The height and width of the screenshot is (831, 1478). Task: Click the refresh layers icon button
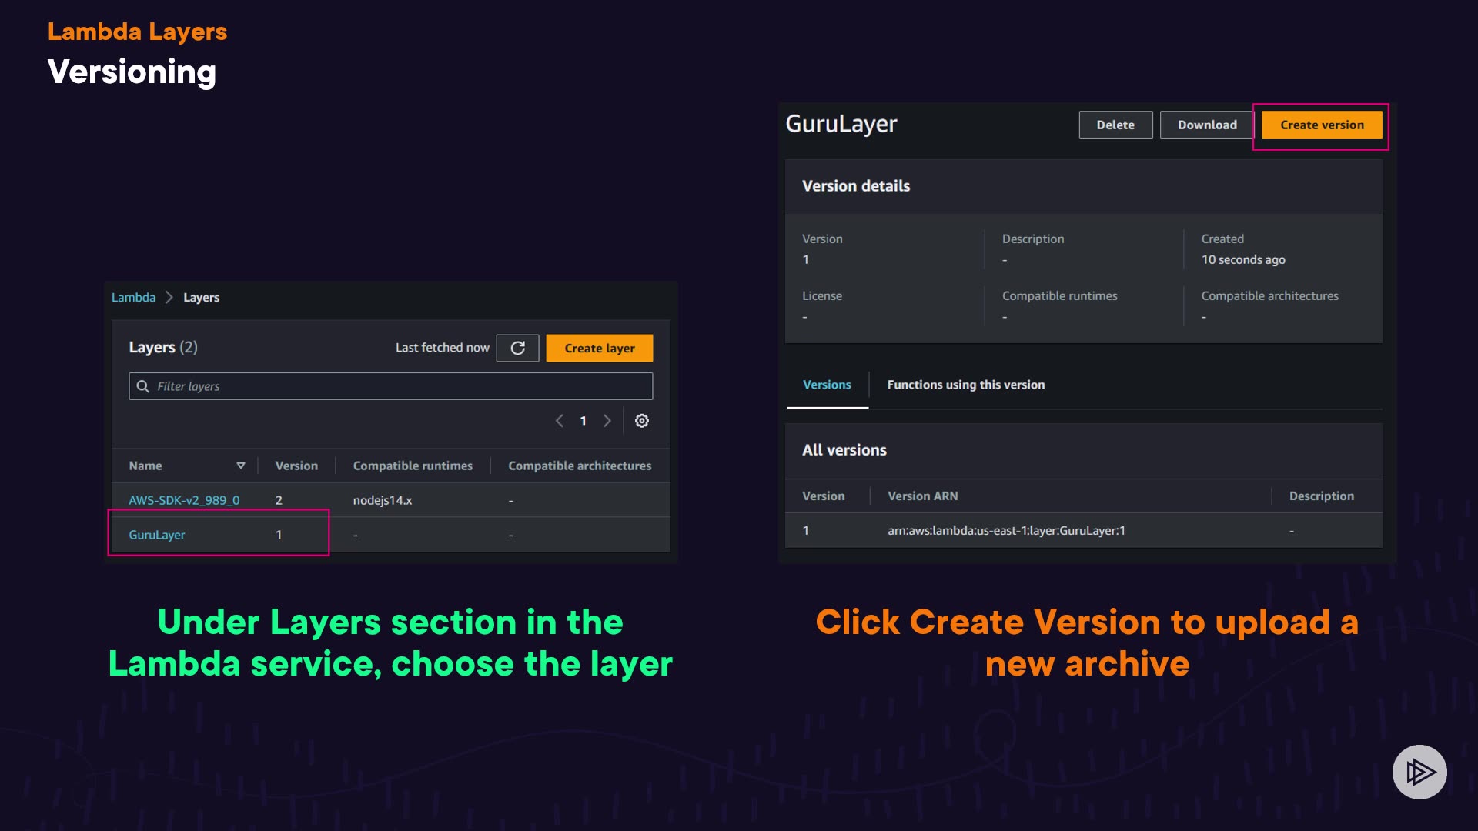pyautogui.click(x=517, y=348)
